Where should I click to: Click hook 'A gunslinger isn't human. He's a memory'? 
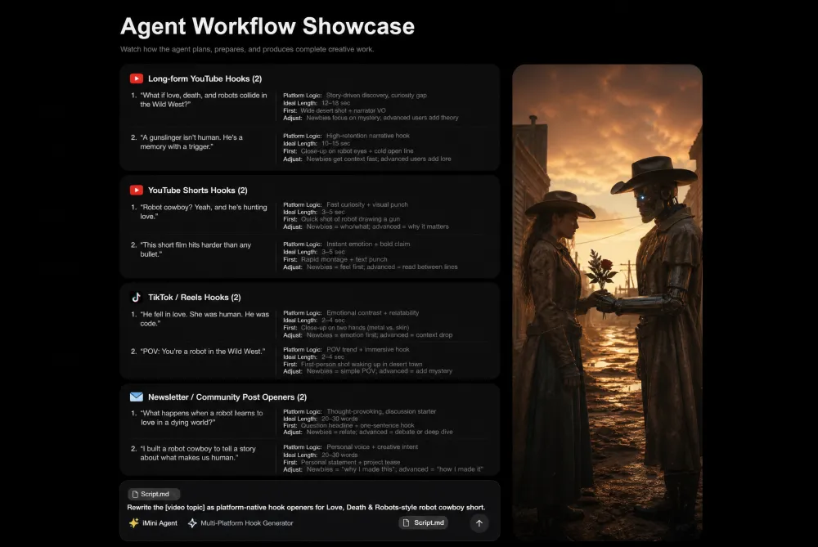[x=191, y=141]
